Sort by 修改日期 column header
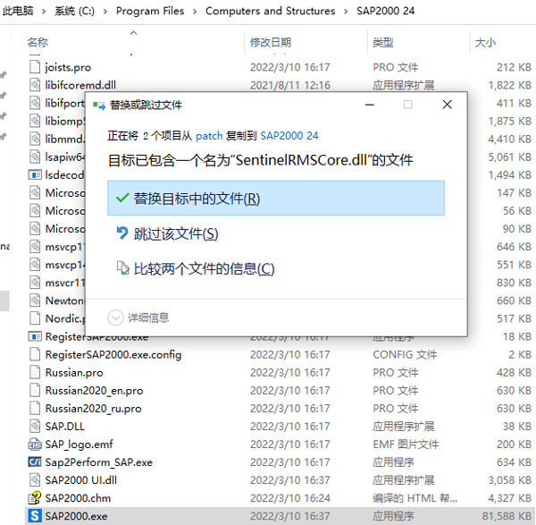This screenshot has height=525, width=536. (x=271, y=43)
